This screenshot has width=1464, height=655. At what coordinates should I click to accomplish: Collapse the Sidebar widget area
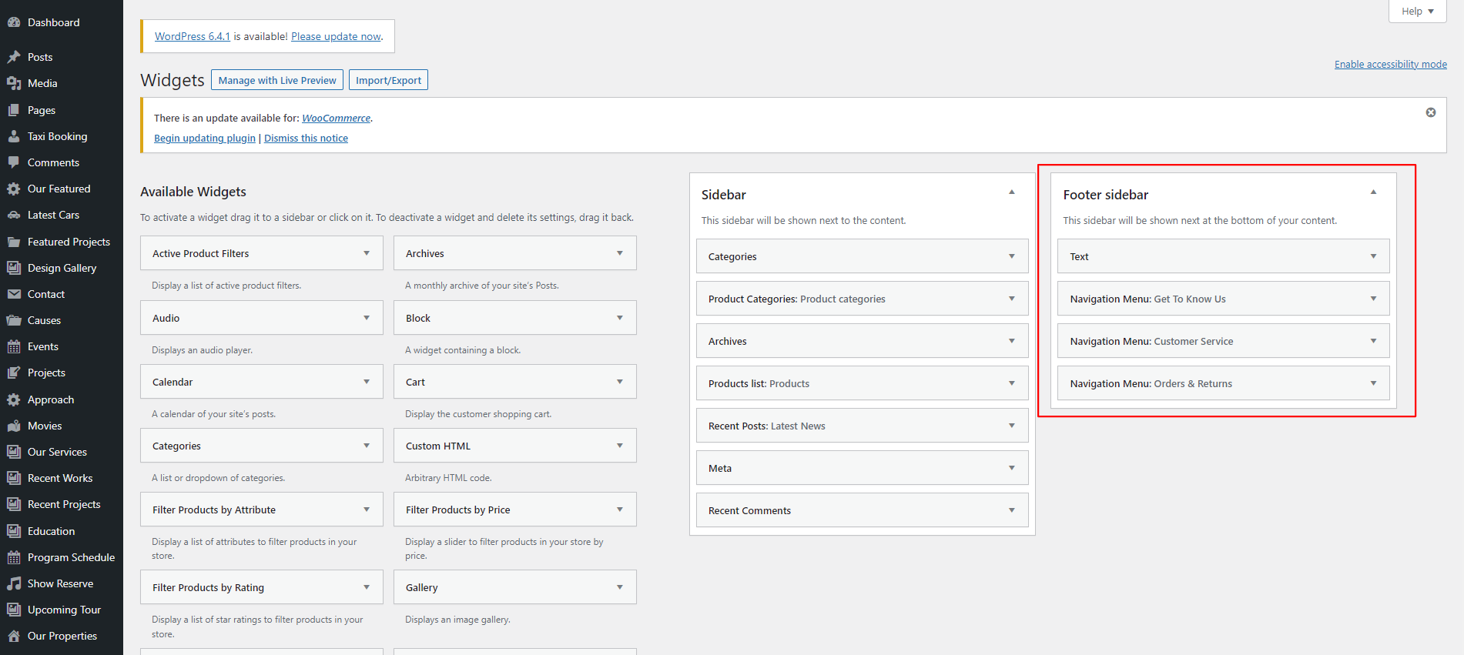coord(1011,192)
